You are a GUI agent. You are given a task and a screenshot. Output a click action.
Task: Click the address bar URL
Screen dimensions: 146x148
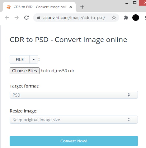(74, 18)
